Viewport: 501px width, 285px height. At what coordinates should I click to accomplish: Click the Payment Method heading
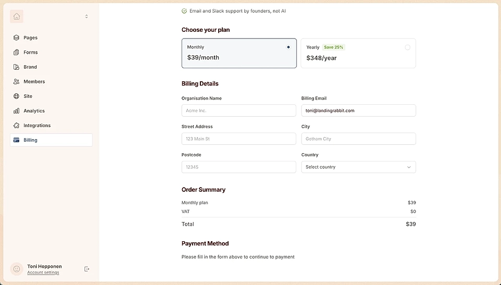[x=205, y=243]
